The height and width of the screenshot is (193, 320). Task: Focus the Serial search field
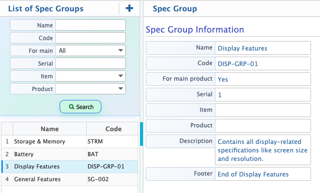click(x=90, y=63)
